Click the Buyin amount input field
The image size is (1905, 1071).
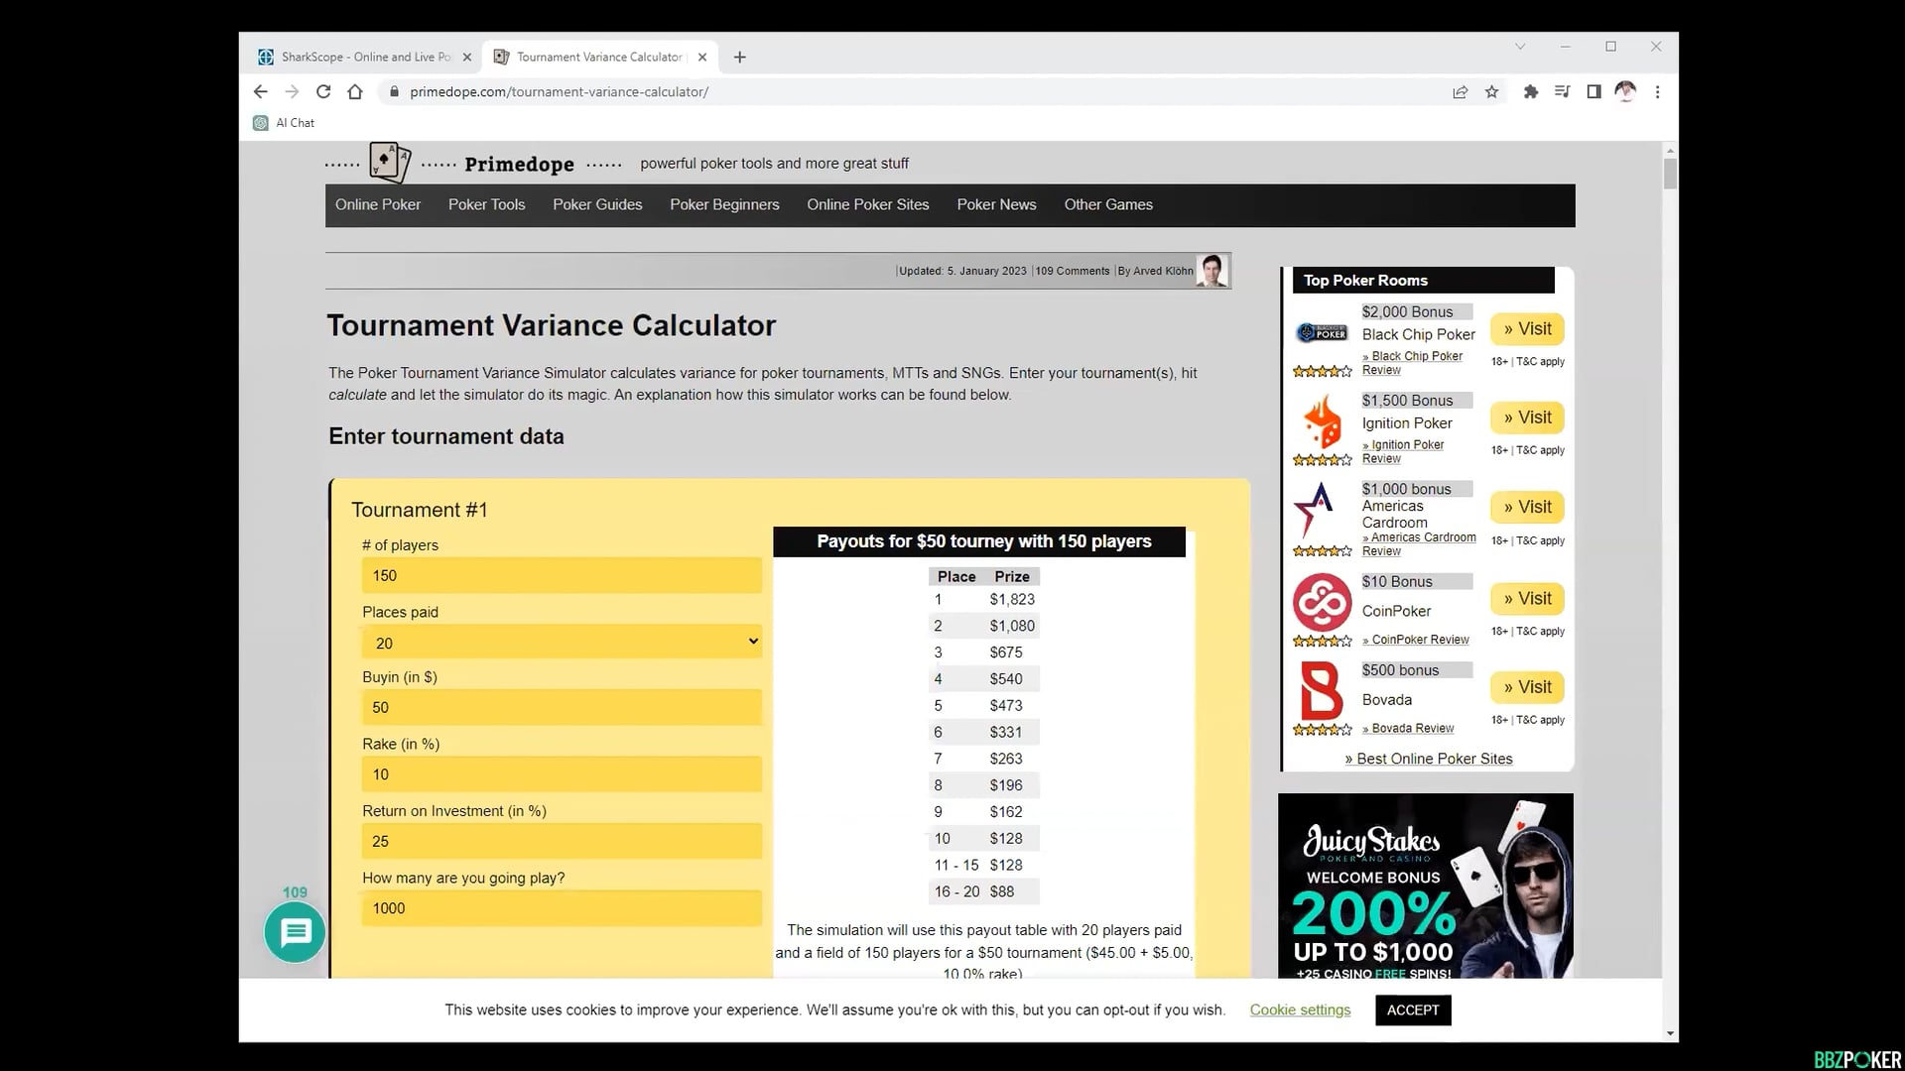pos(561,707)
